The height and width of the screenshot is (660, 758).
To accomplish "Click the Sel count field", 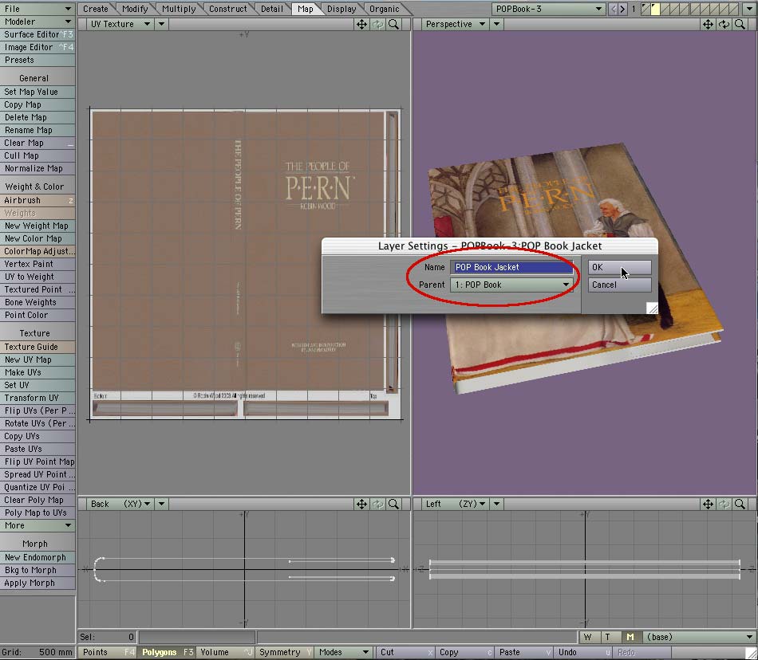I will (x=108, y=638).
